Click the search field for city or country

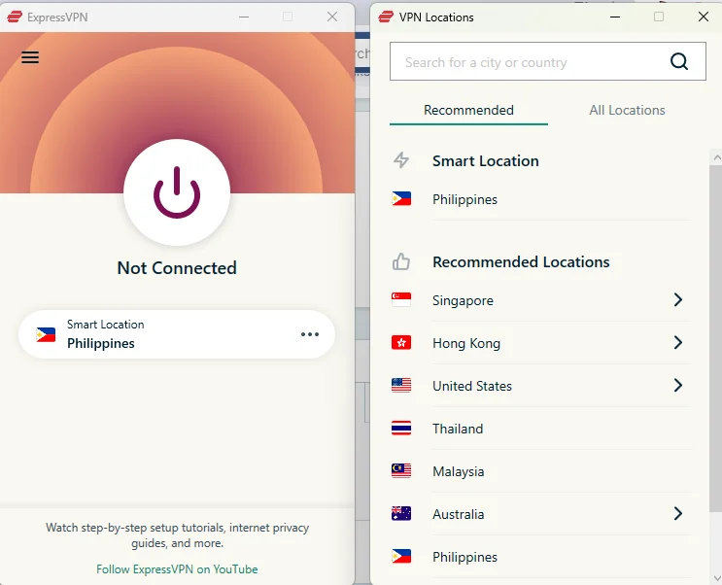547,61
